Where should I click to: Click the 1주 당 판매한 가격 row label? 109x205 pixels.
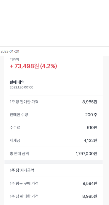24,102
